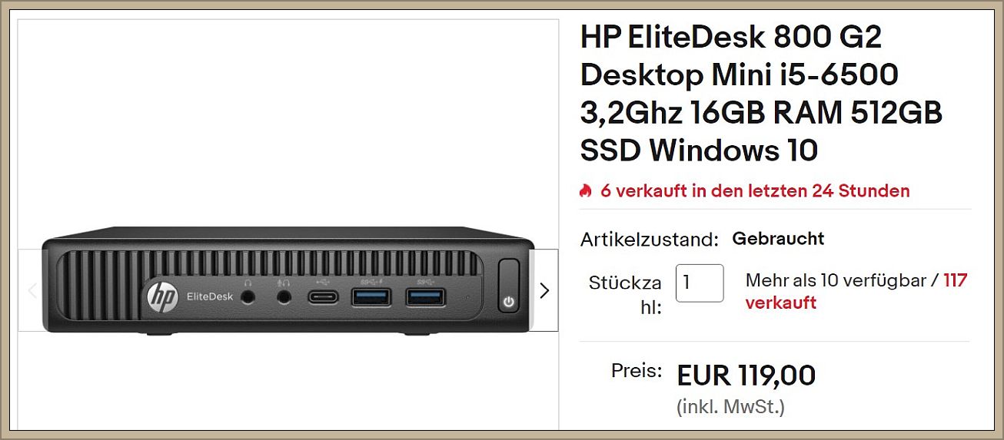Image resolution: width=1004 pixels, height=440 pixels.
Task: Focus the Stückzahl quantity input field
Action: [700, 283]
